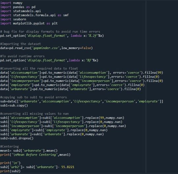Click the print 'Mean Before Centering' line
This screenshot has height=174, width=178.
35,155
